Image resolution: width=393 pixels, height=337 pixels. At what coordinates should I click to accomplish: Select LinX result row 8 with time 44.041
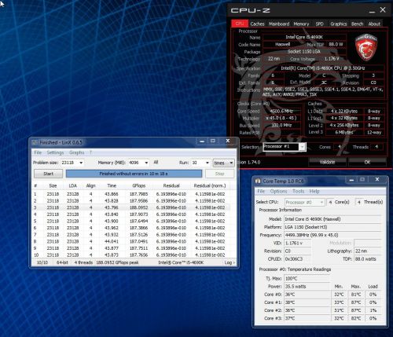(130, 241)
